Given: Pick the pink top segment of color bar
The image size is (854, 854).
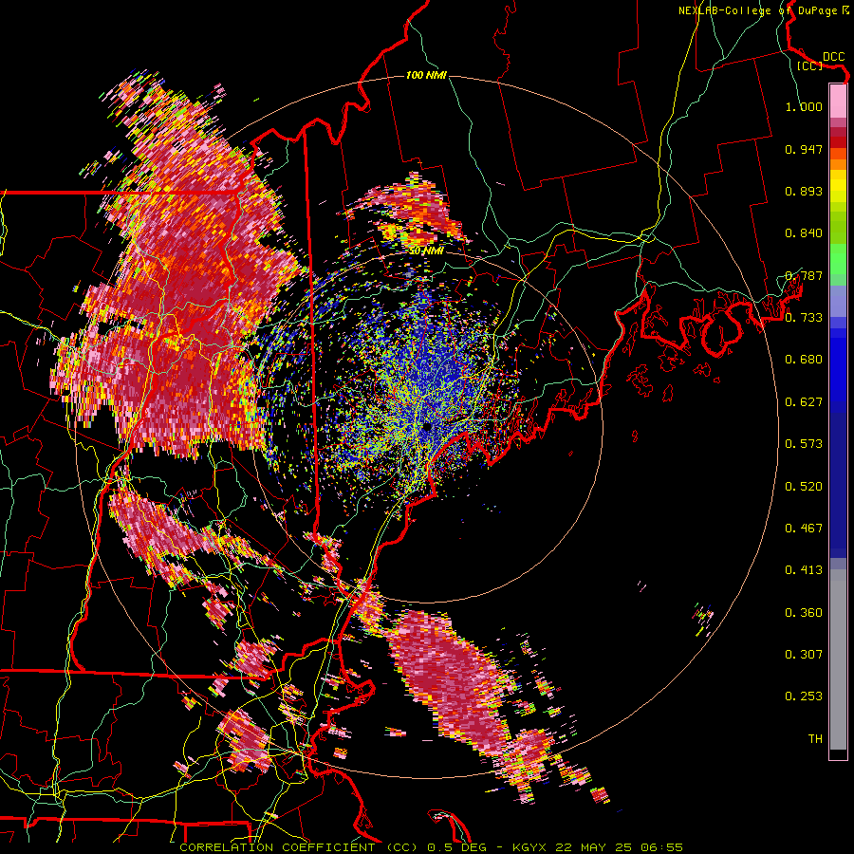Looking at the screenshot, I should click(x=838, y=101).
